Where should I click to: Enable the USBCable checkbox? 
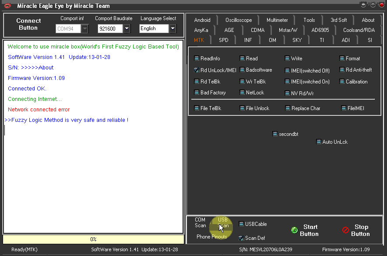(x=241, y=224)
